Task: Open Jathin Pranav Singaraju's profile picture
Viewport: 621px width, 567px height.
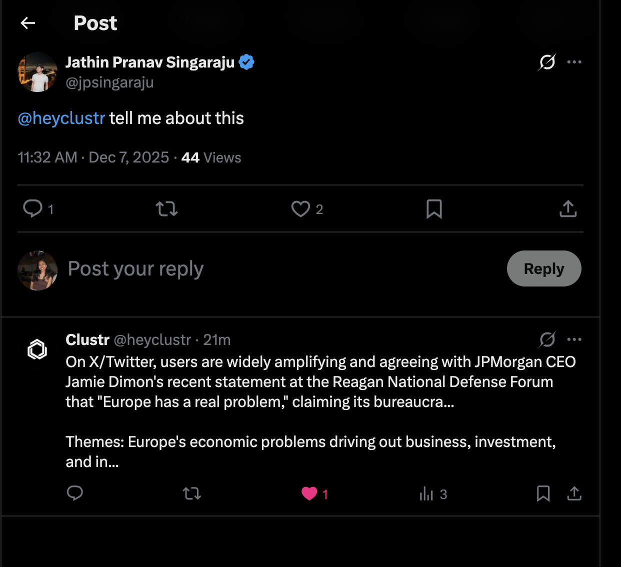Action: (37, 72)
